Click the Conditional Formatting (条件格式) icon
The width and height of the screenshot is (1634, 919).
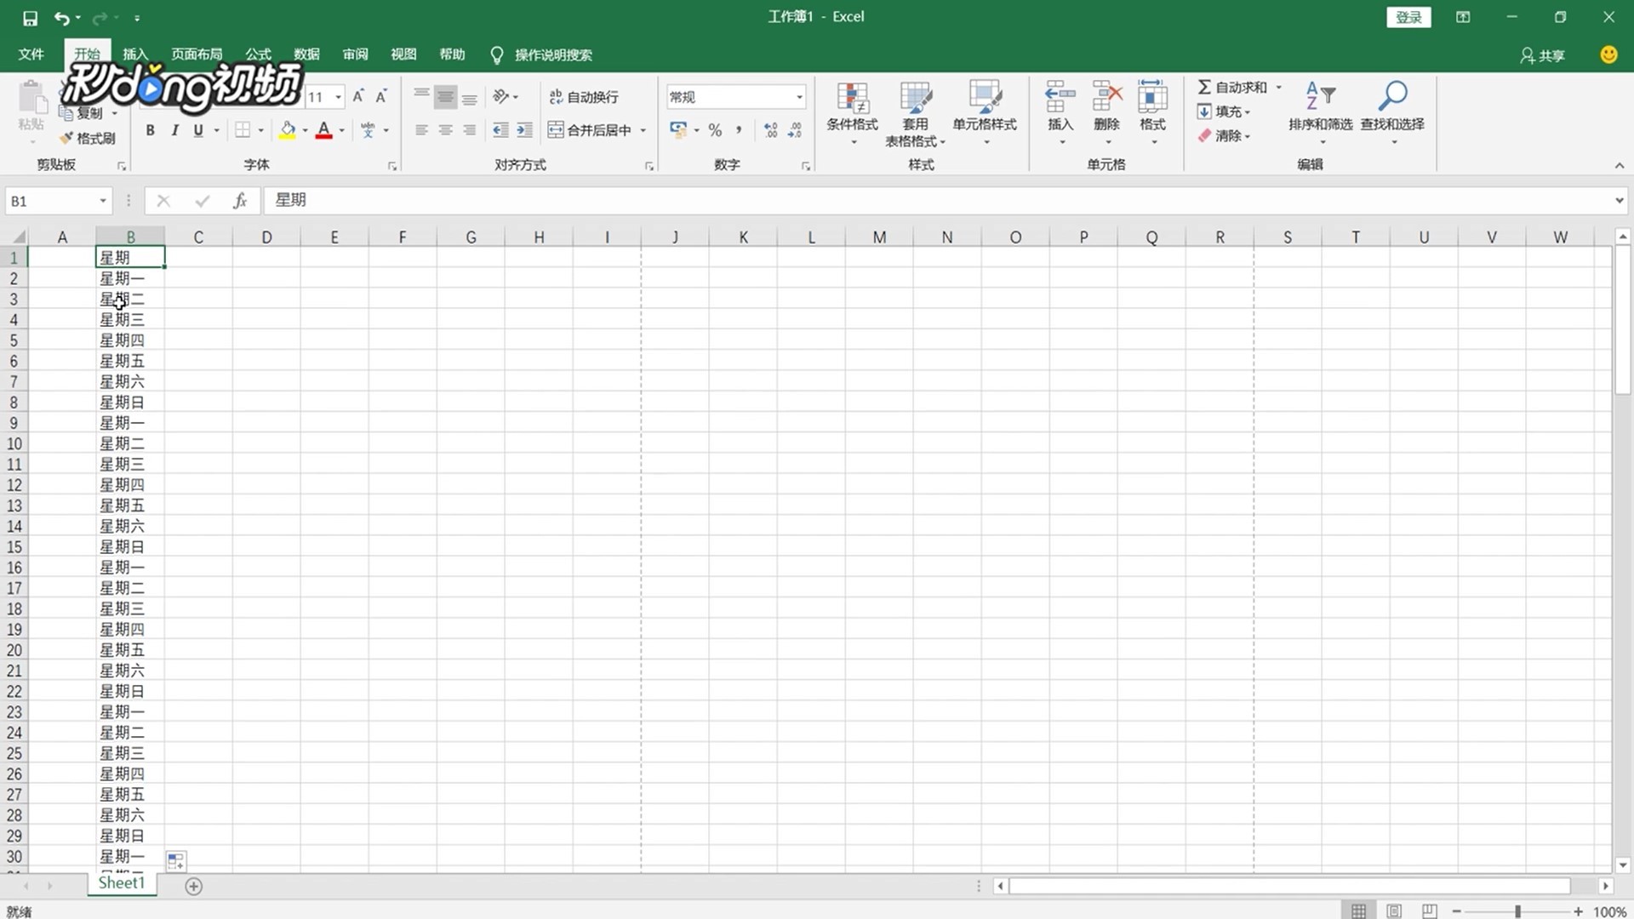(x=852, y=99)
